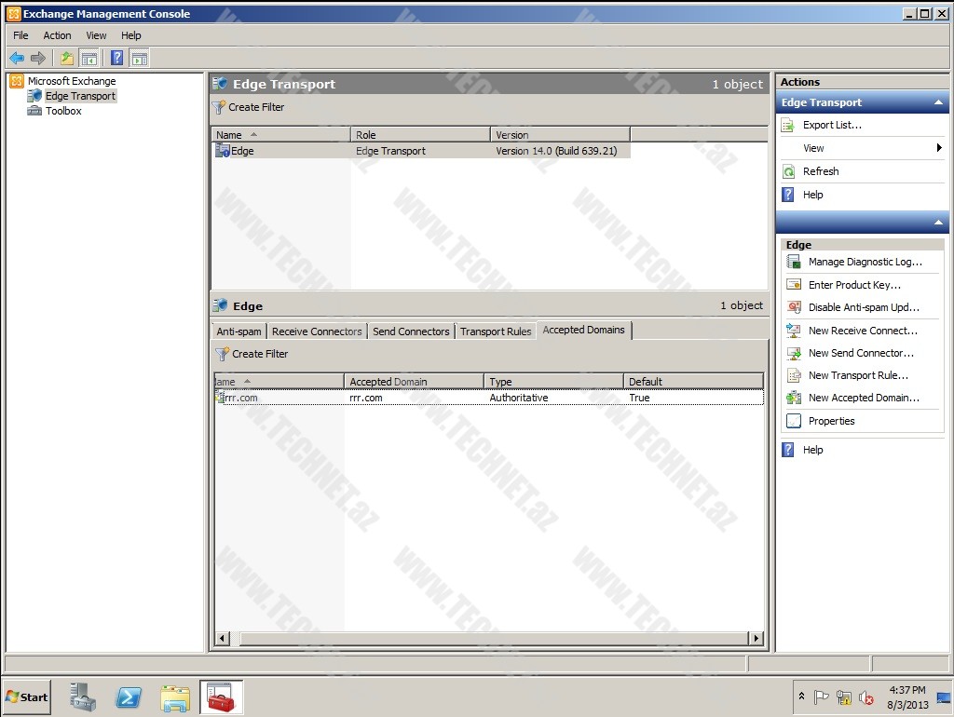Show hidden system tray icons
The height and width of the screenshot is (717, 954).
pos(801,697)
